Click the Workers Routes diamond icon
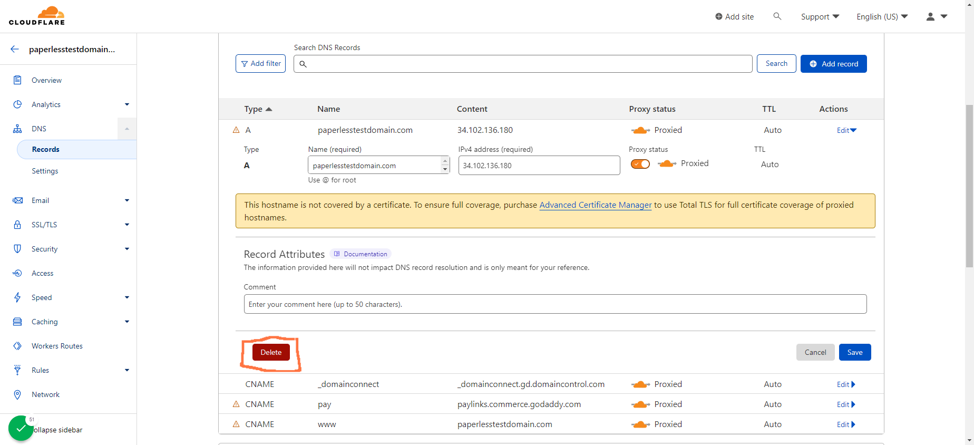The width and height of the screenshot is (974, 445). pos(17,346)
